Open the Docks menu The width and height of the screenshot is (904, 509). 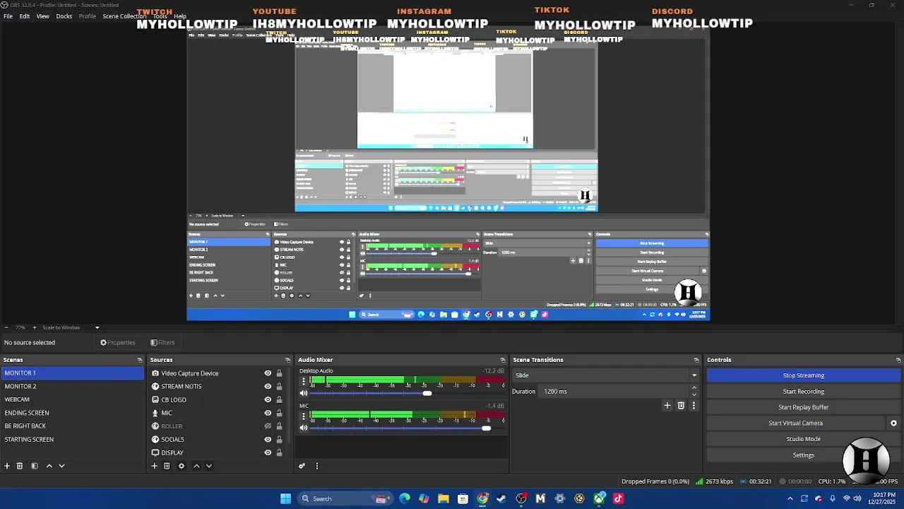coord(64,16)
